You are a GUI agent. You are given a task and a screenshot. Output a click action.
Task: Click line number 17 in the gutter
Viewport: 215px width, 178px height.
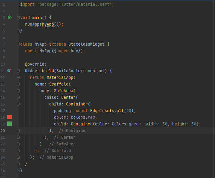pos(3,111)
